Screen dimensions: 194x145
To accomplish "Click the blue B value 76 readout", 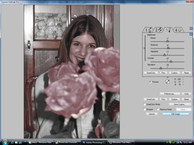I will (180, 85).
